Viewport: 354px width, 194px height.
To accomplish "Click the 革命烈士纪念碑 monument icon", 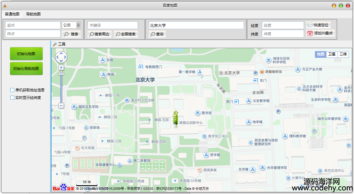I will (x=127, y=100).
